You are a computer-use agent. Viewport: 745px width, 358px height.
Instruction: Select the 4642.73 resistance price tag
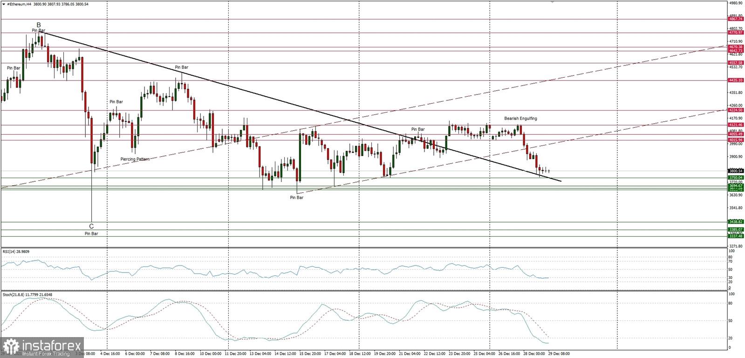(736, 51)
